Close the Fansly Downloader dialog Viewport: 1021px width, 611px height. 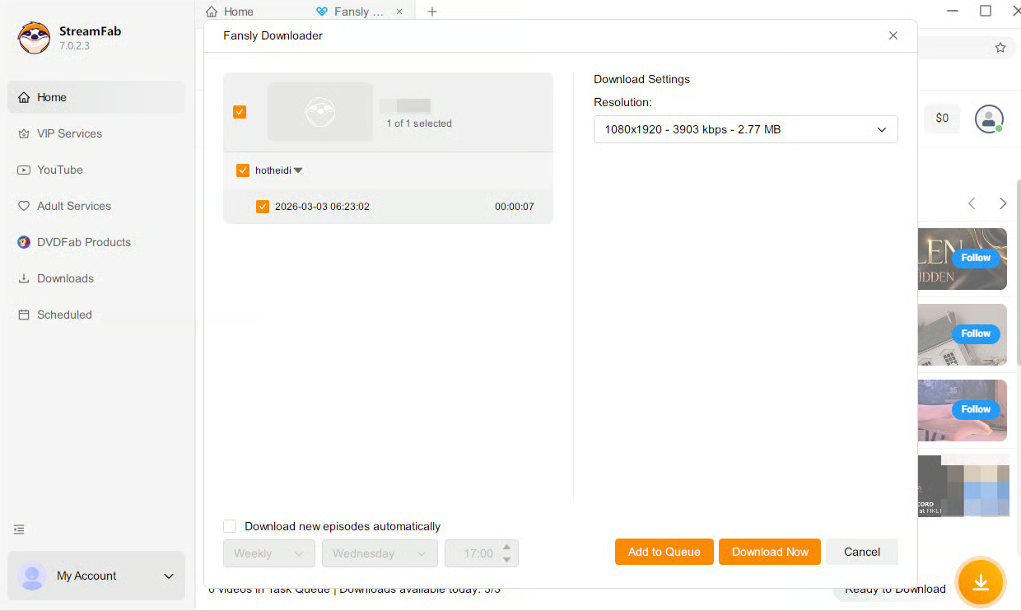[x=893, y=35]
